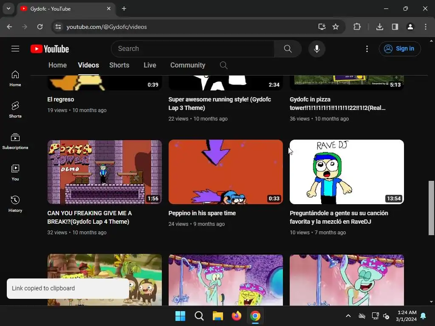Screen dimensions: 435x326
Task: Open the Extensions puzzle icon
Action: click(x=357, y=27)
